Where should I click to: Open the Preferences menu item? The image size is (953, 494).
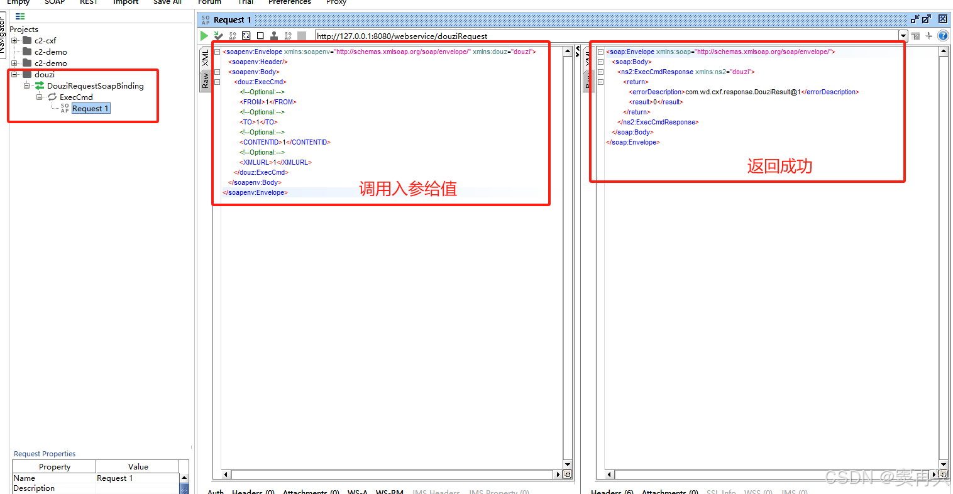(290, 3)
